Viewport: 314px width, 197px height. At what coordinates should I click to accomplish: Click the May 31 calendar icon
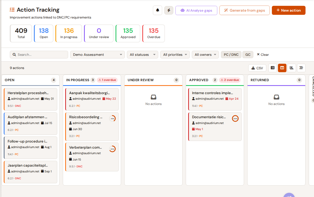(x=42, y=99)
